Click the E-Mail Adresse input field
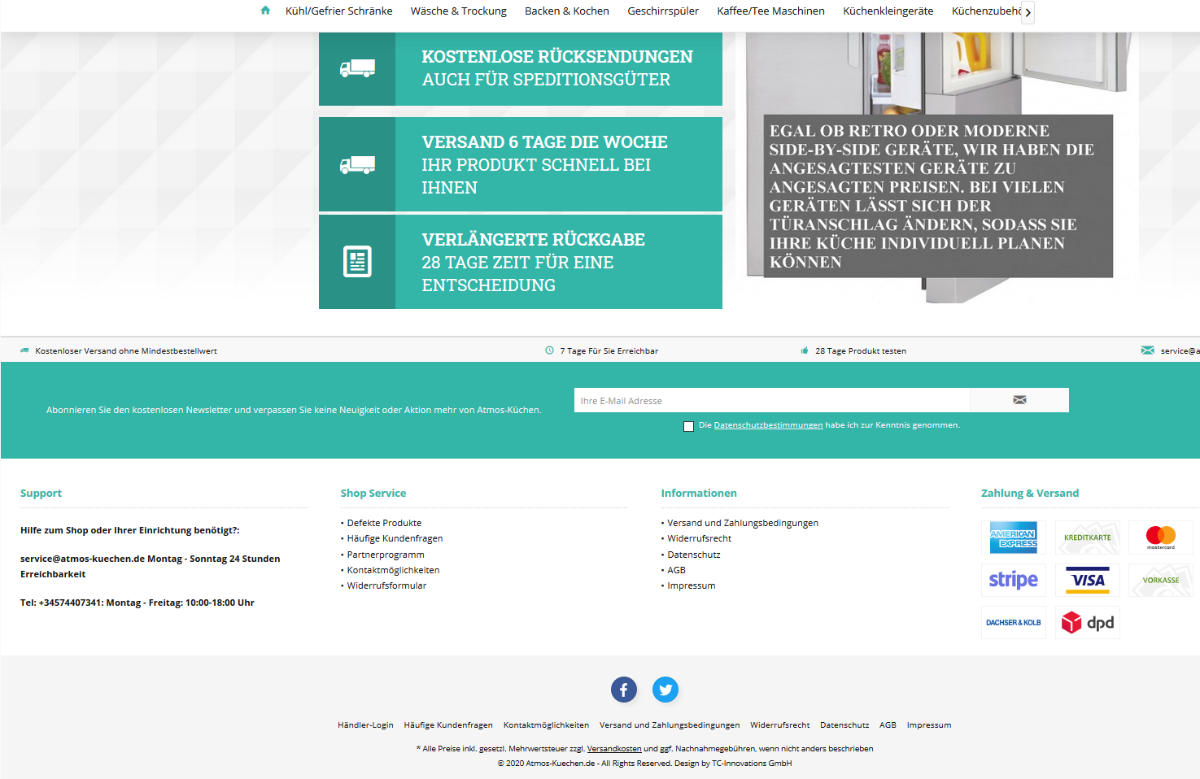This screenshot has height=779, width=1200. [x=771, y=401]
